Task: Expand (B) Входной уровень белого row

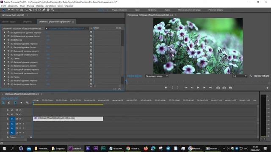Action: click(5, 84)
